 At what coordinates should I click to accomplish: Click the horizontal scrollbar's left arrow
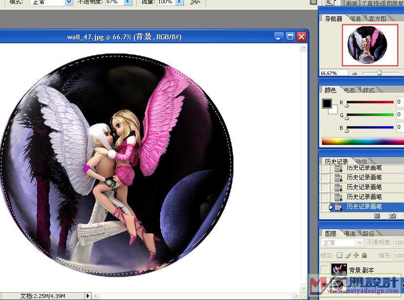point(96,296)
